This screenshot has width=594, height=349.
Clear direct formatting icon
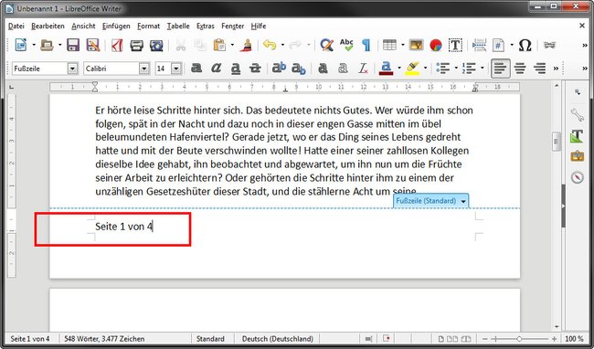tap(363, 69)
